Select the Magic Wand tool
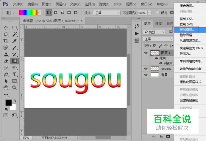Screen dimensions: 206x141 tap(15, 34)
